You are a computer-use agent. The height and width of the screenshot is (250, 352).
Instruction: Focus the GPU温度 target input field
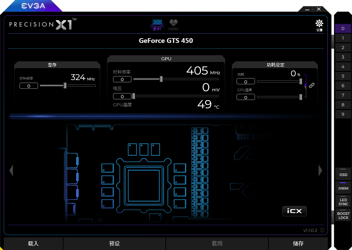246,97
